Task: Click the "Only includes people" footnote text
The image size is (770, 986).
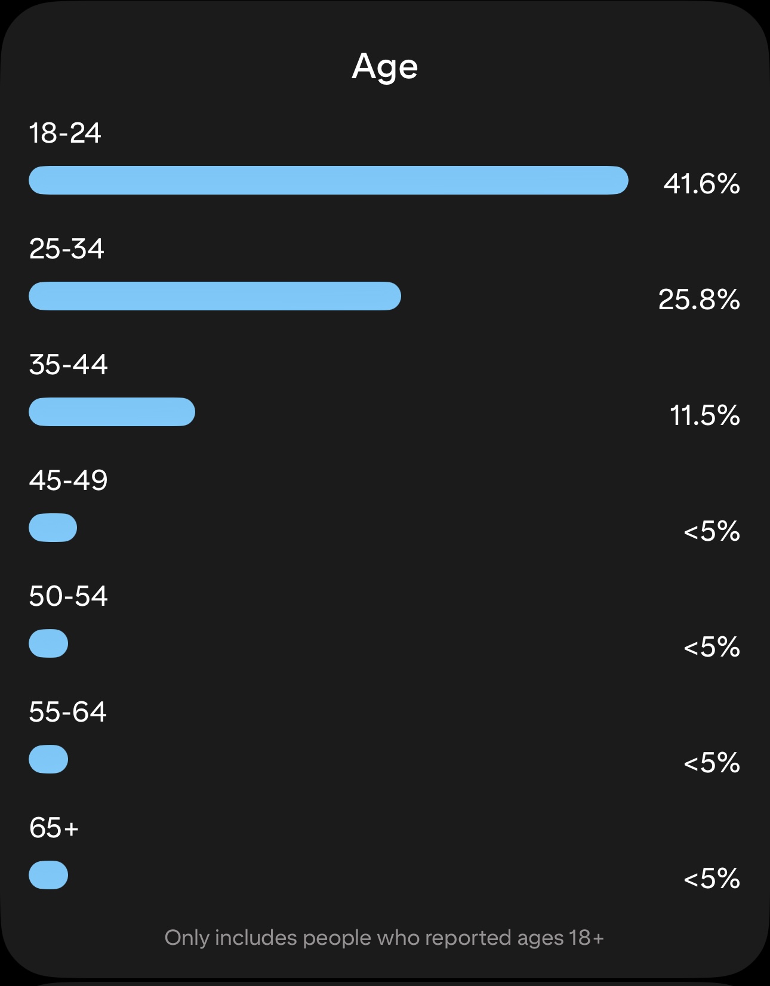Action: click(x=384, y=938)
